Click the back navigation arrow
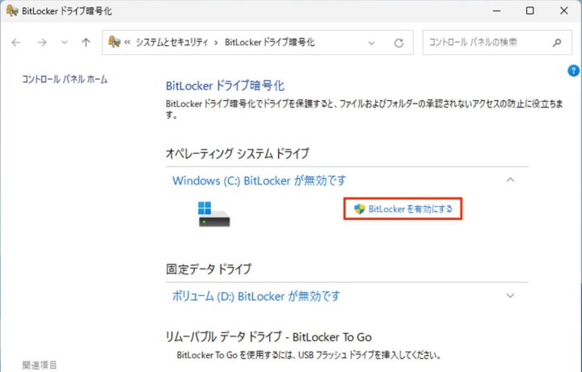 [16, 43]
